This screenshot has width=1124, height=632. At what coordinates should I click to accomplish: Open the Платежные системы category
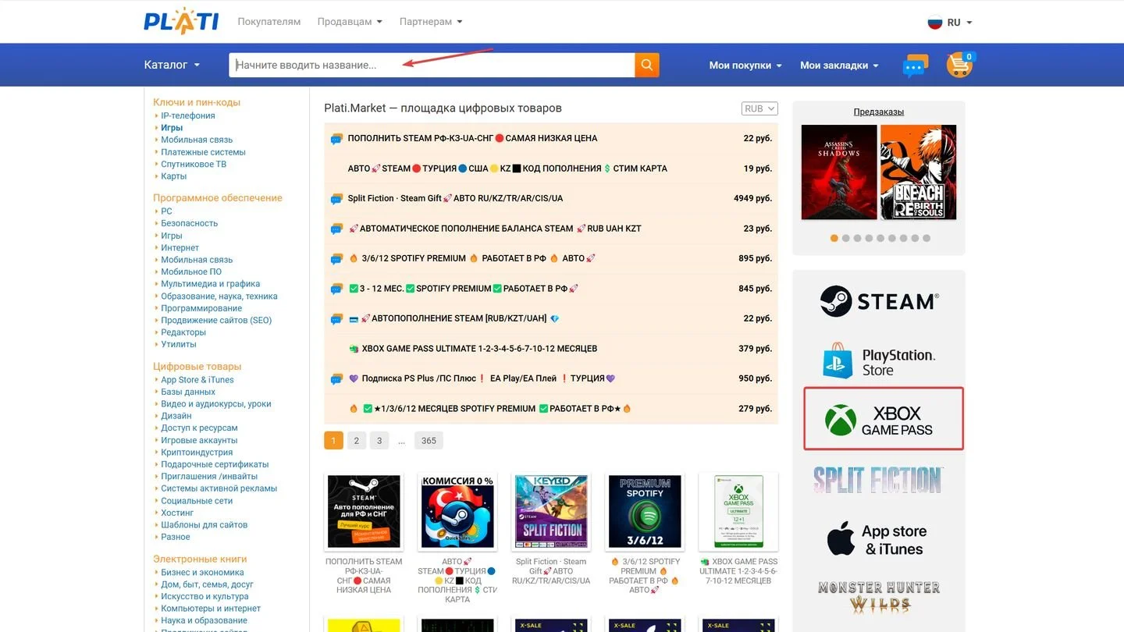coord(203,152)
